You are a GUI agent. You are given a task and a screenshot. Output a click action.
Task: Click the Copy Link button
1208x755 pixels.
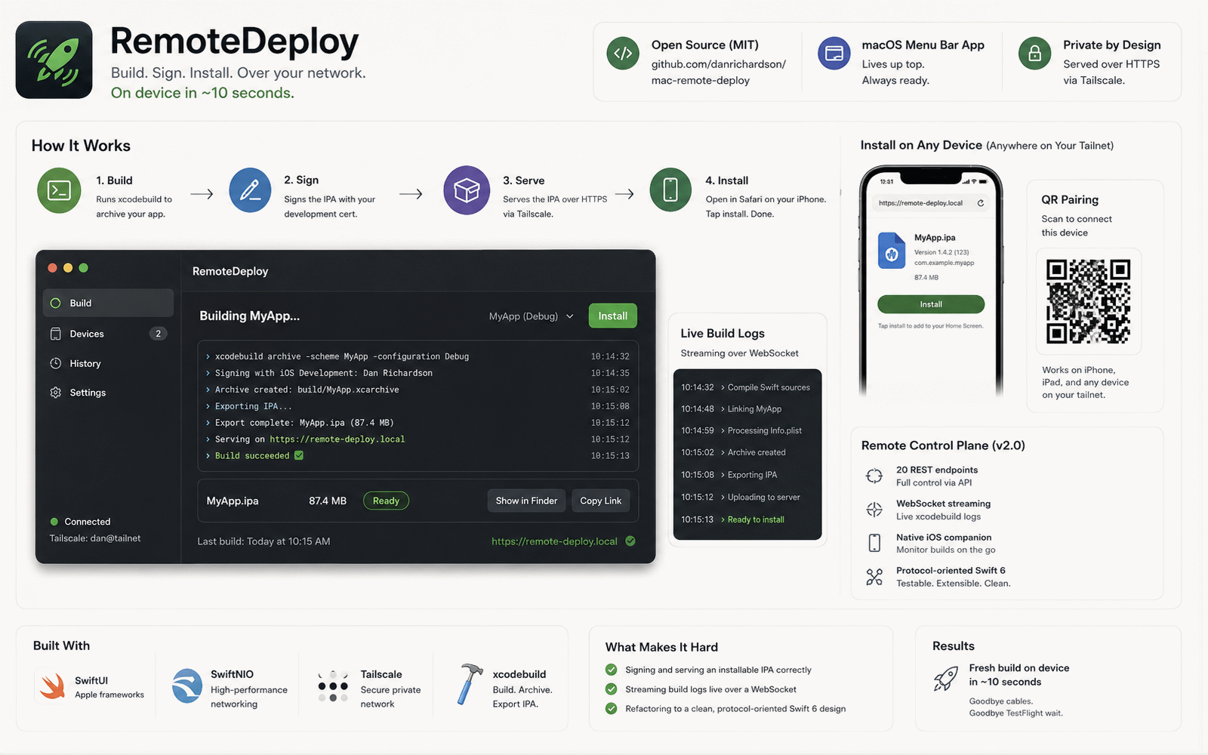tap(600, 501)
